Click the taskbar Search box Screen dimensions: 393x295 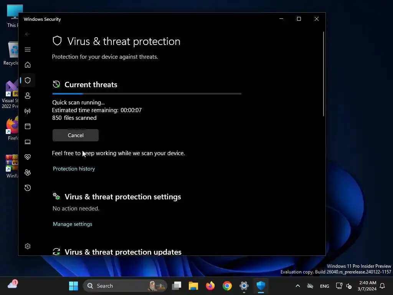125,286
